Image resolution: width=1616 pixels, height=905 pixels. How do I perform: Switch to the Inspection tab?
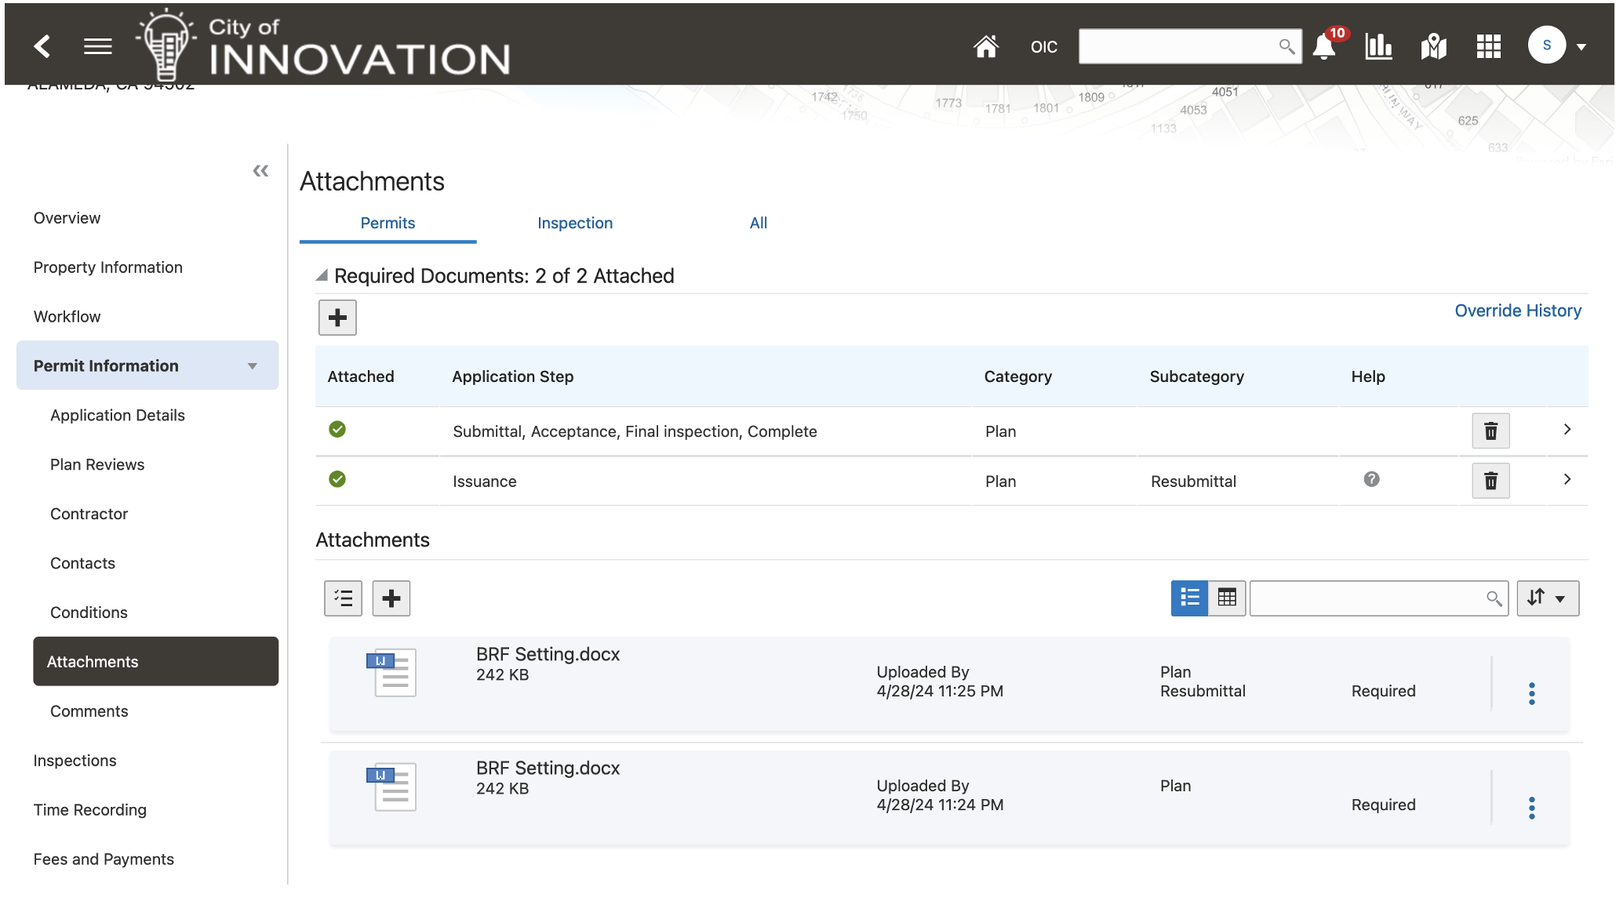[575, 223]
